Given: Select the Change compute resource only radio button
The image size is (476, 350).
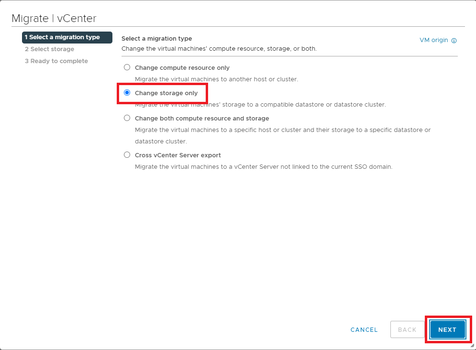Looking at the screenshot, I should coord(127,67).
